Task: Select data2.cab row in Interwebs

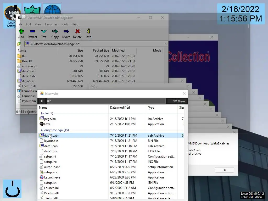Action: (111, 135)
